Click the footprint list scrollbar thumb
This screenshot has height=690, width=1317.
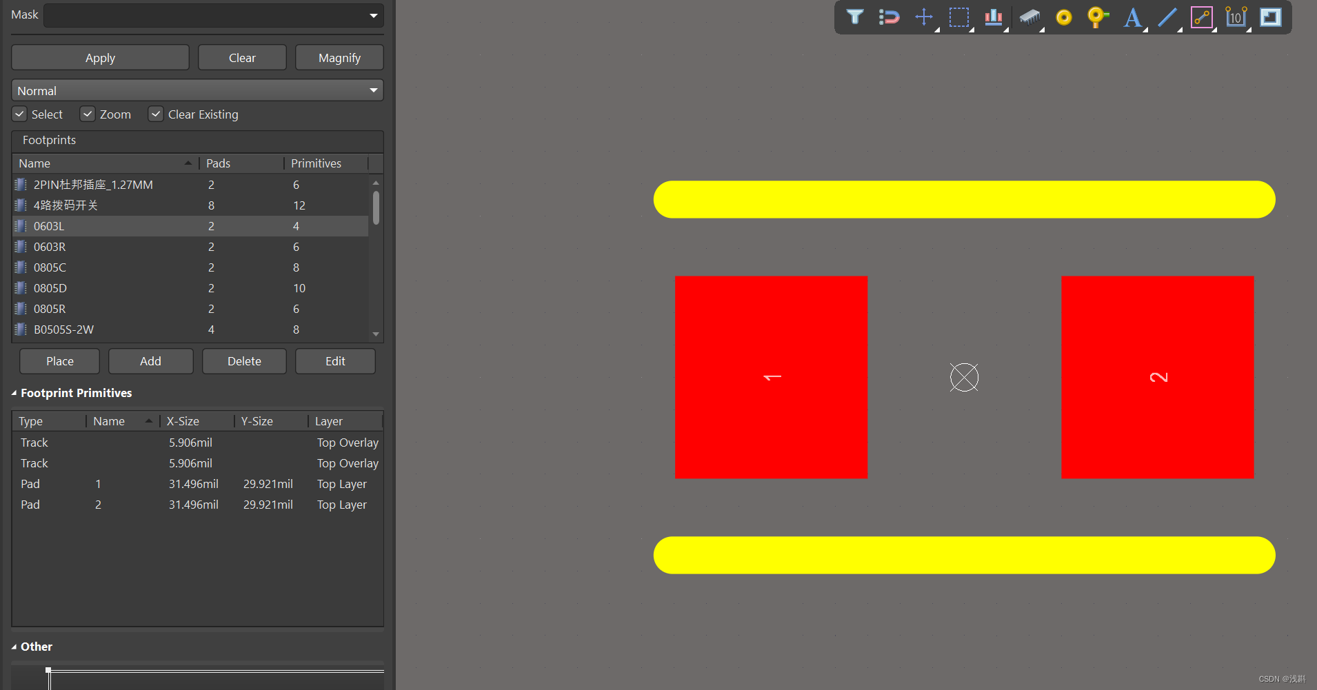click(376, 207)
